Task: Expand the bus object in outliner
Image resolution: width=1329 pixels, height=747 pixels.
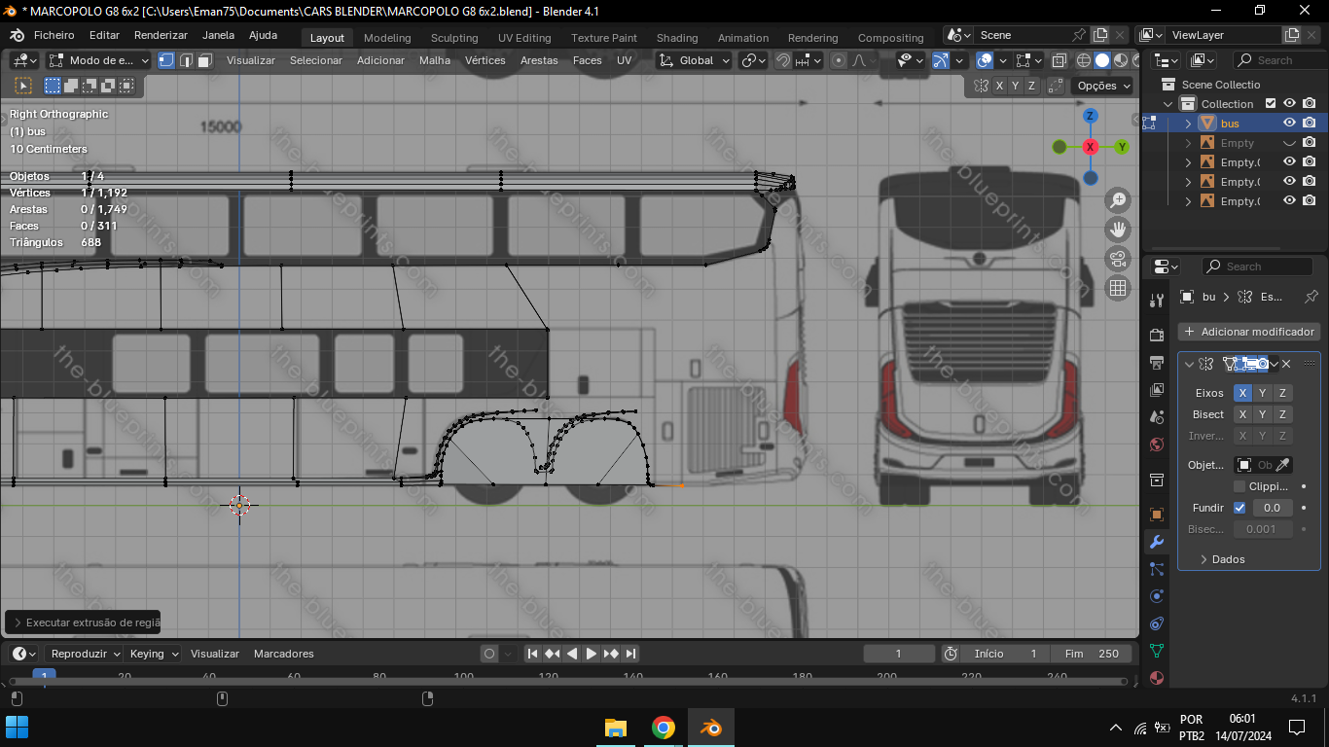Action: [x=1188, y=124]
